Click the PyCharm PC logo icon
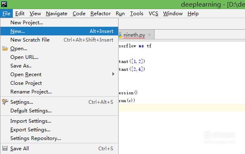 [4, 4]
